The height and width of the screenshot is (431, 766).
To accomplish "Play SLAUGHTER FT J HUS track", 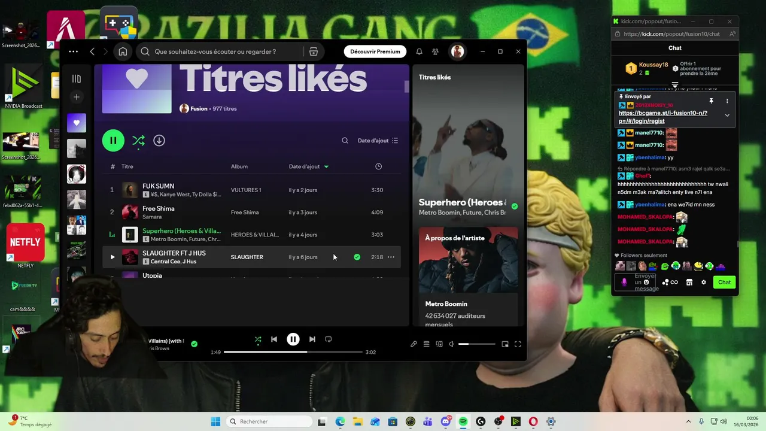I will click(112, 257).
